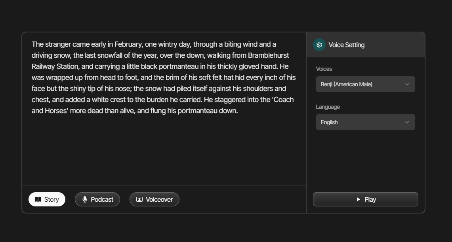The height and width of the screenshot is (242, 452).
Task: Click the microphone icon on Podcast
Action: pos(85,199)
